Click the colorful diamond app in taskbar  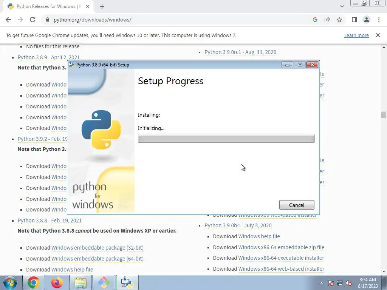click(104, 282)
